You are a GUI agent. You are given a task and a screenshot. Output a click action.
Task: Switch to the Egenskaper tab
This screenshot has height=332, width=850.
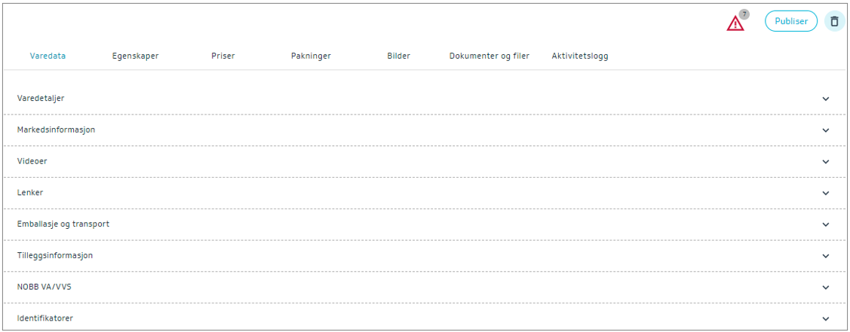(x=135, y=56)
